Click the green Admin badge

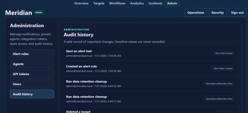(x=39, y=12)
